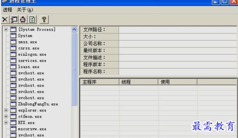The width and height of the screenshot is (238, 138).
Task: Click the 程序名称： label
Action: point(94,71)
